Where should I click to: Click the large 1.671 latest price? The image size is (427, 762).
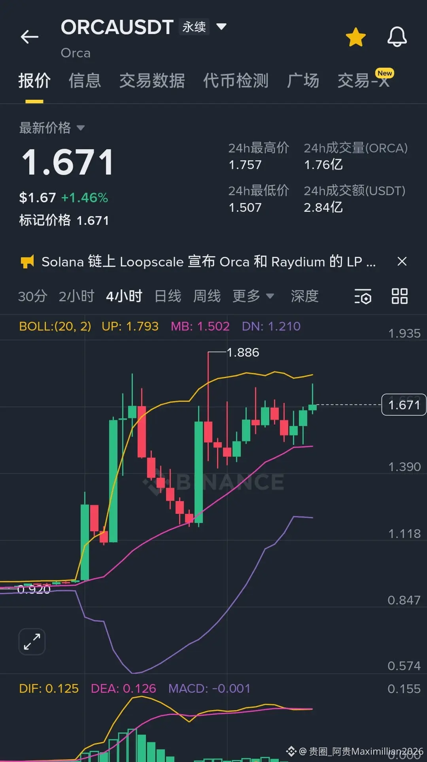(68, 162)
